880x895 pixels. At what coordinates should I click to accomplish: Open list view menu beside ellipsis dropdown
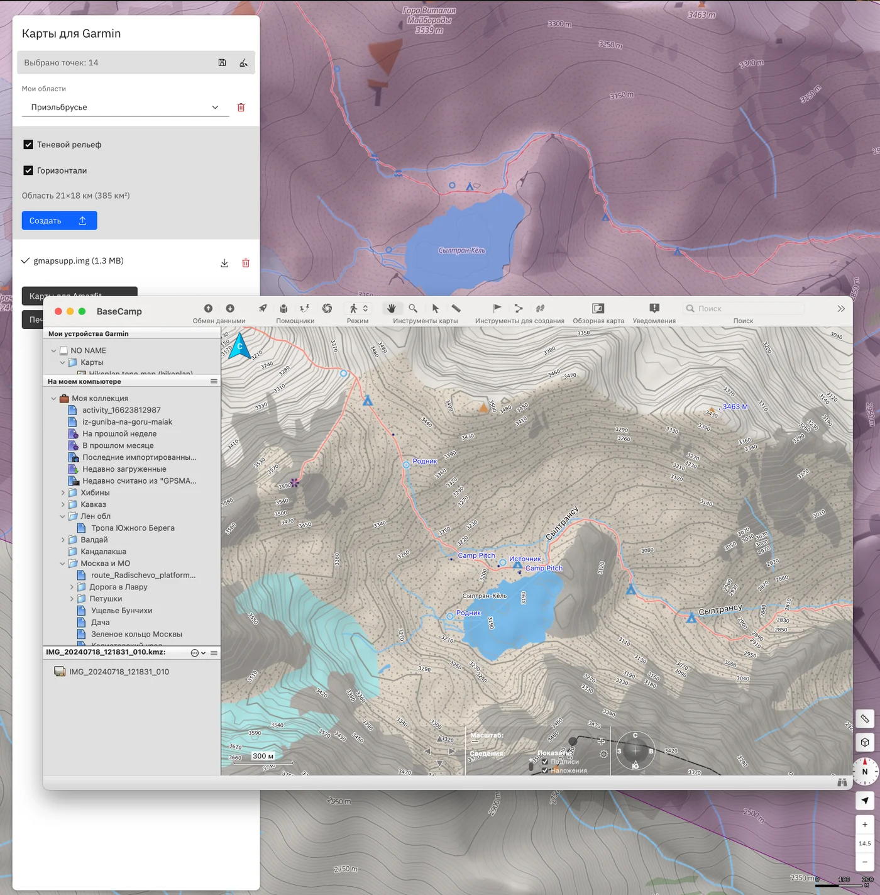pyautogui.click(x=214, y=653)
